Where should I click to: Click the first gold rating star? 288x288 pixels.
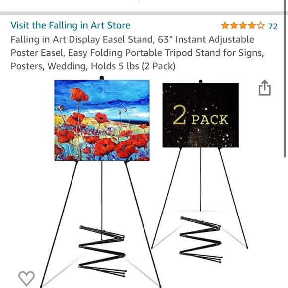click(x=225, y=26)
